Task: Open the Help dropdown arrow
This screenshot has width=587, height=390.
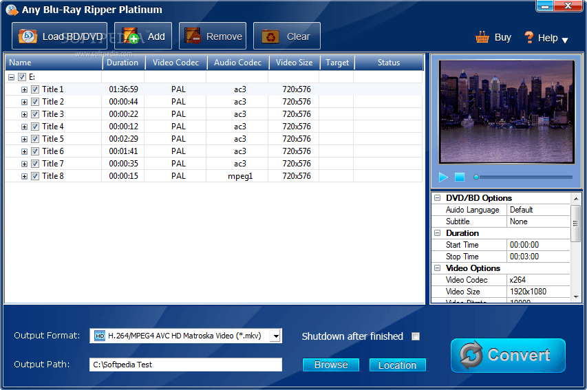Action: (565, 40)
